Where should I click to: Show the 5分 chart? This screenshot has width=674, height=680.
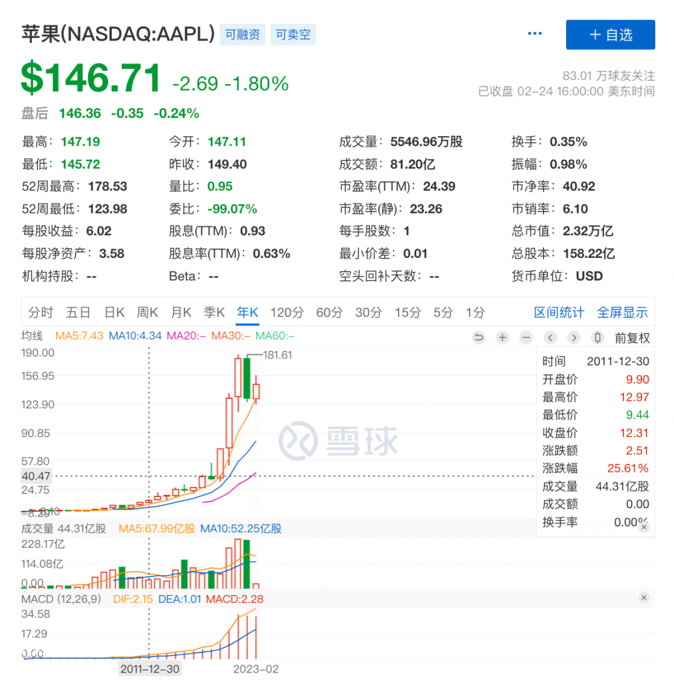click(443, 312)
